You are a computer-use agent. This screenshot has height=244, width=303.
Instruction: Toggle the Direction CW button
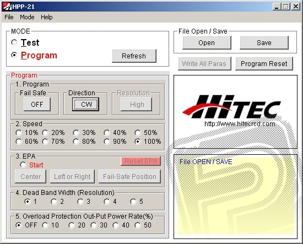[85, 105]
